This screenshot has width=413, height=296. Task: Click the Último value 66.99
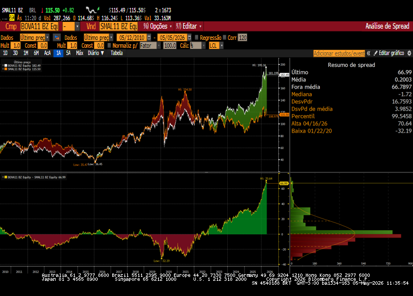[405, 72]
